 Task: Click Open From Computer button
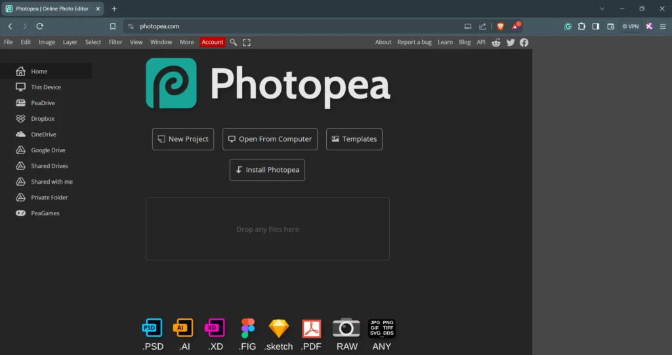270,139
